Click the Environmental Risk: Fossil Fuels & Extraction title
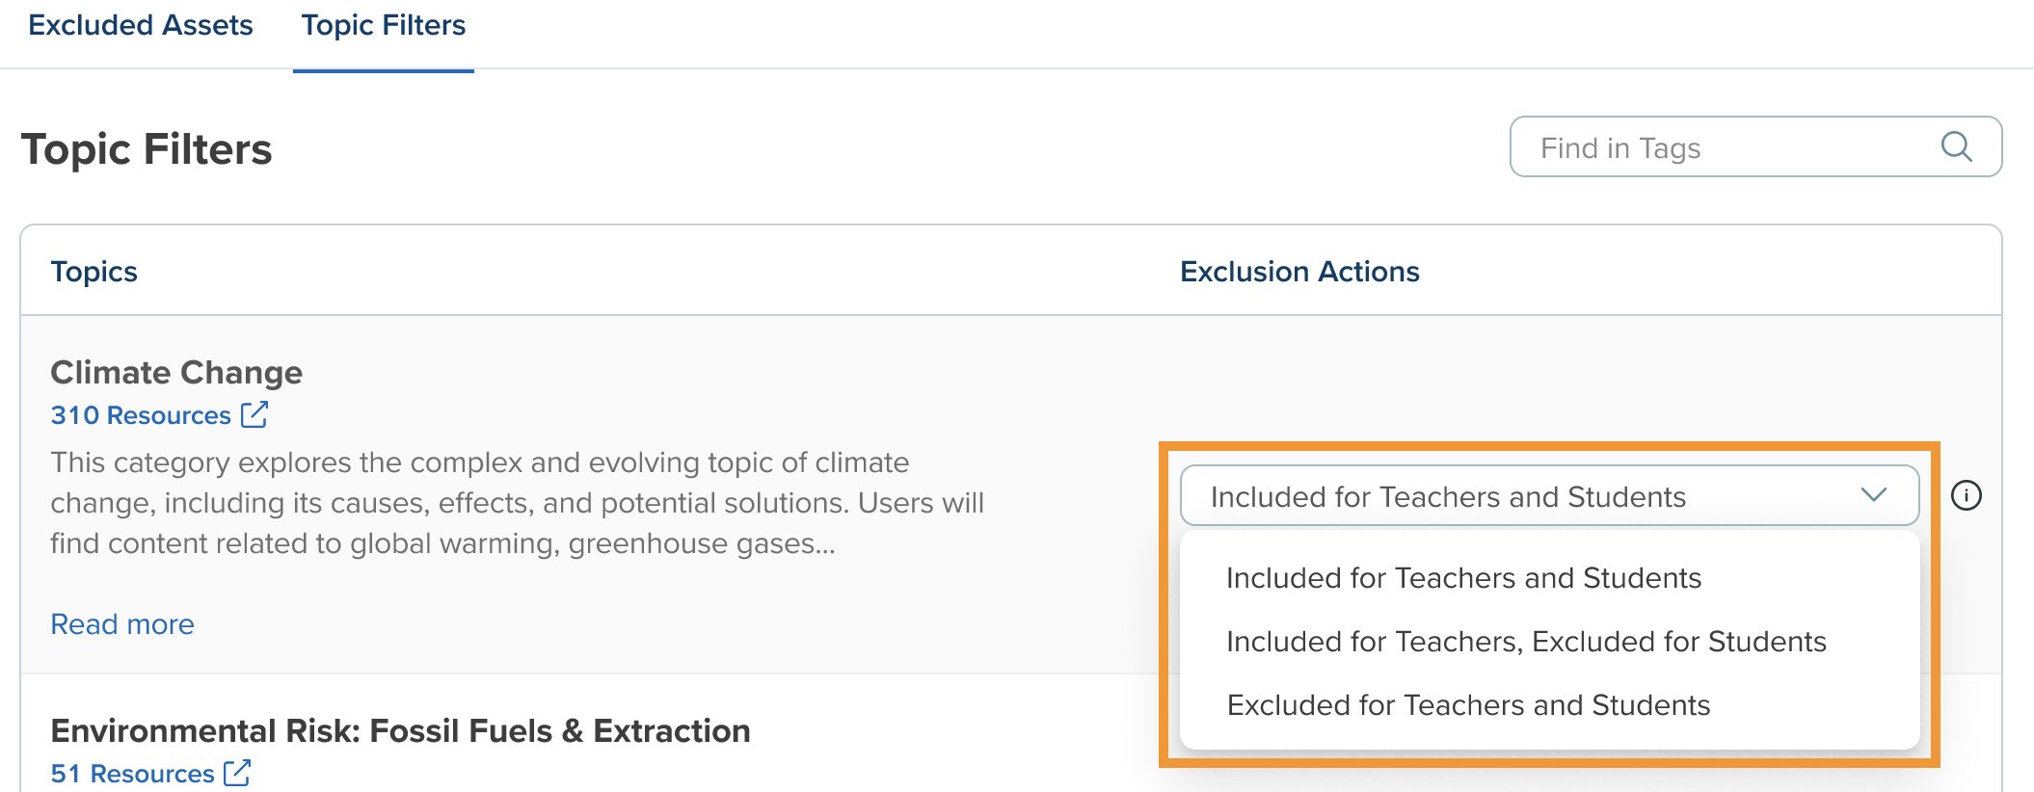 pyautogui.click(x=400, y=731)
